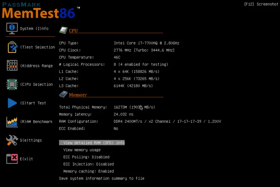
Task: Click the L1 Cache: label
Action: click(69, 72)
